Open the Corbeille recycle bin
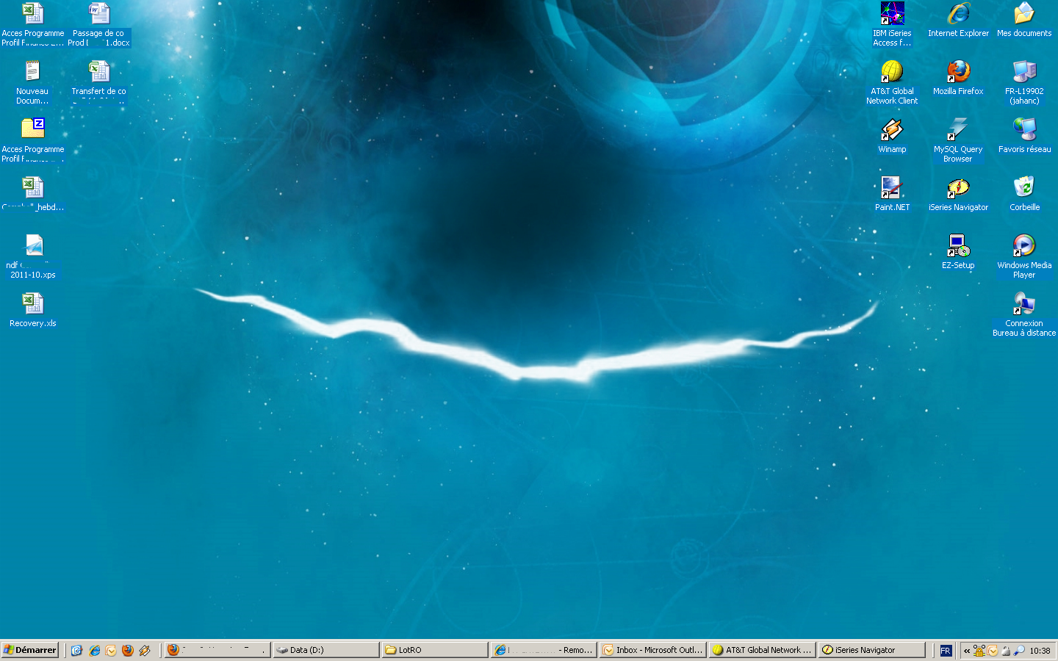 pyautogui.click(x=1024, y=189)
